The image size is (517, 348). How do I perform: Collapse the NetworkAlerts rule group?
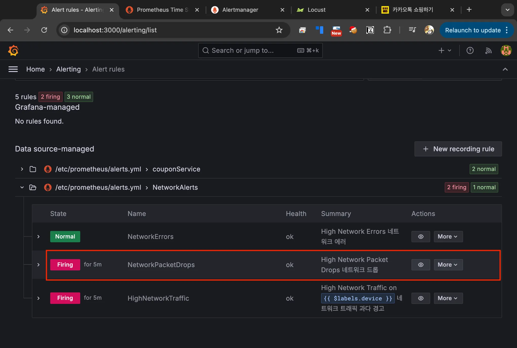click(x=22, y=187)
